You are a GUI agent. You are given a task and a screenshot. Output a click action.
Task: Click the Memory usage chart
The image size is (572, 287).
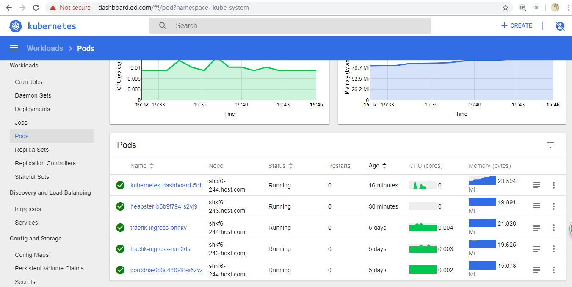click(x=461, y=81)
